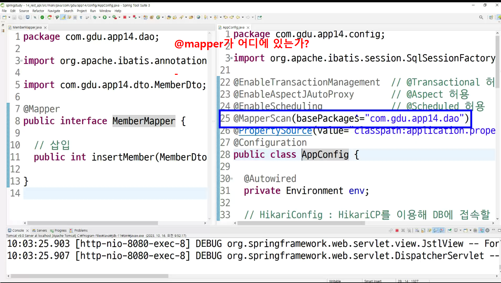501x283 pixels.
Task: Open the Navigate menu
Action: (54, 11)
